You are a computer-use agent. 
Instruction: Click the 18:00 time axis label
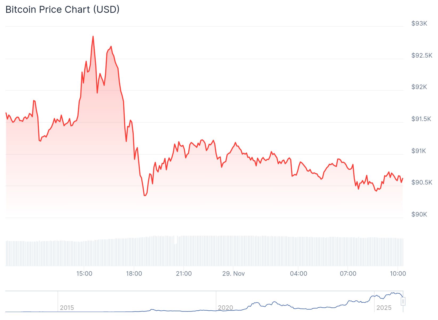click(134, 274)
